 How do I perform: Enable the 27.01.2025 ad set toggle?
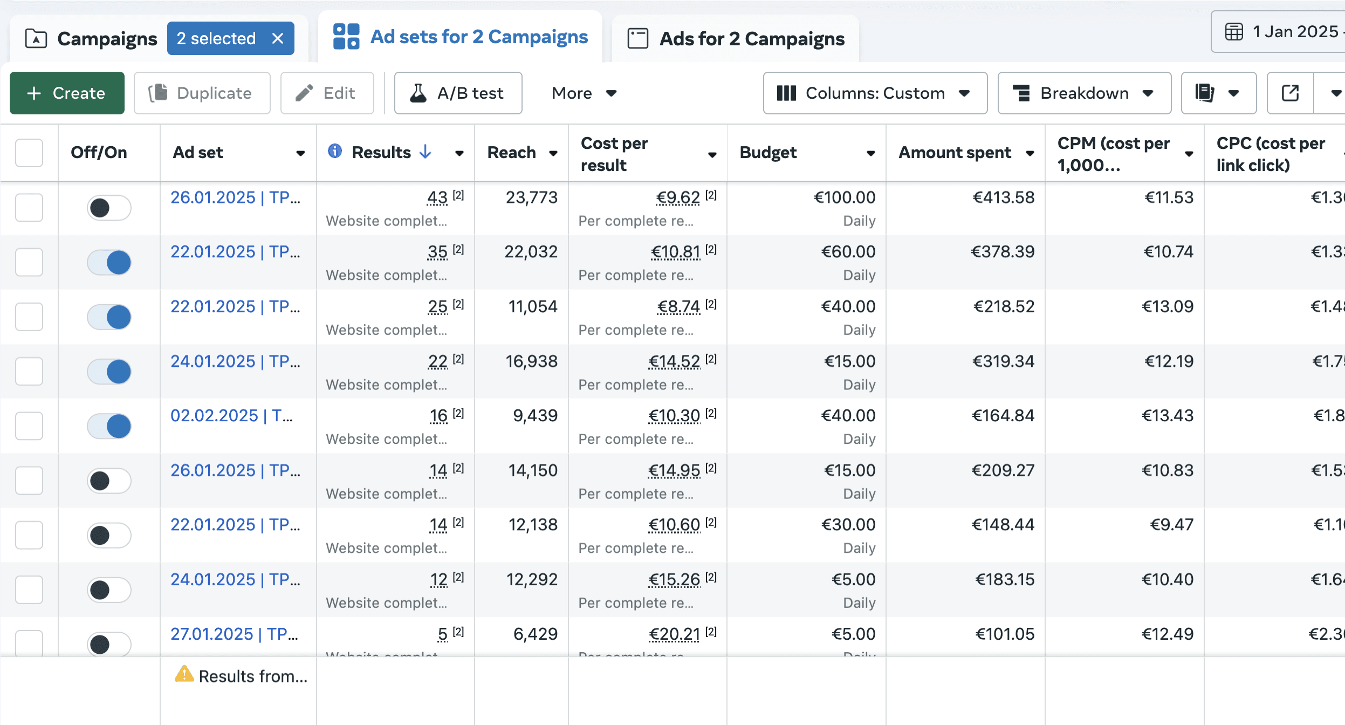pyautogui.click(x=109, y=644)
